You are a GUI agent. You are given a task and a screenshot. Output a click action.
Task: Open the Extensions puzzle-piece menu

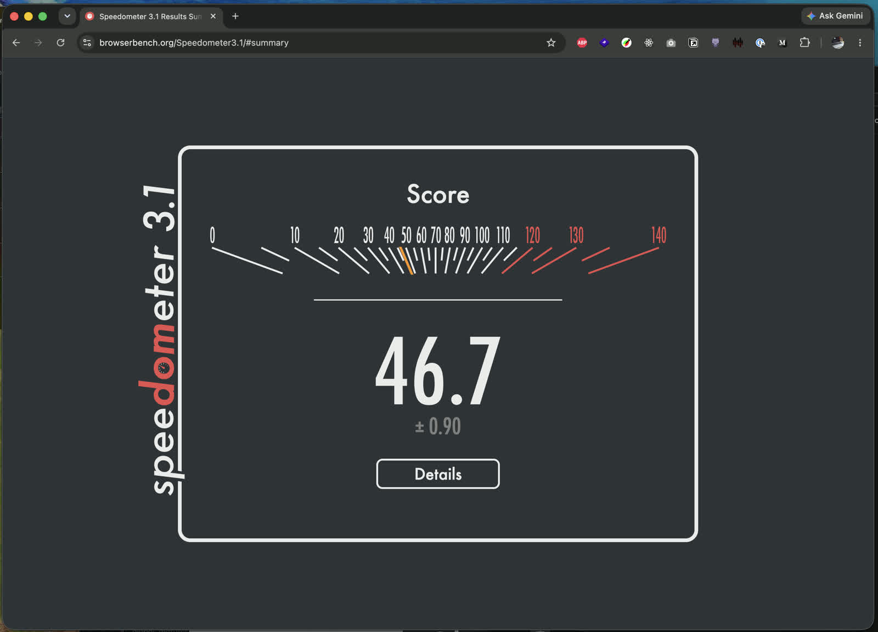[x=804, y=43]
